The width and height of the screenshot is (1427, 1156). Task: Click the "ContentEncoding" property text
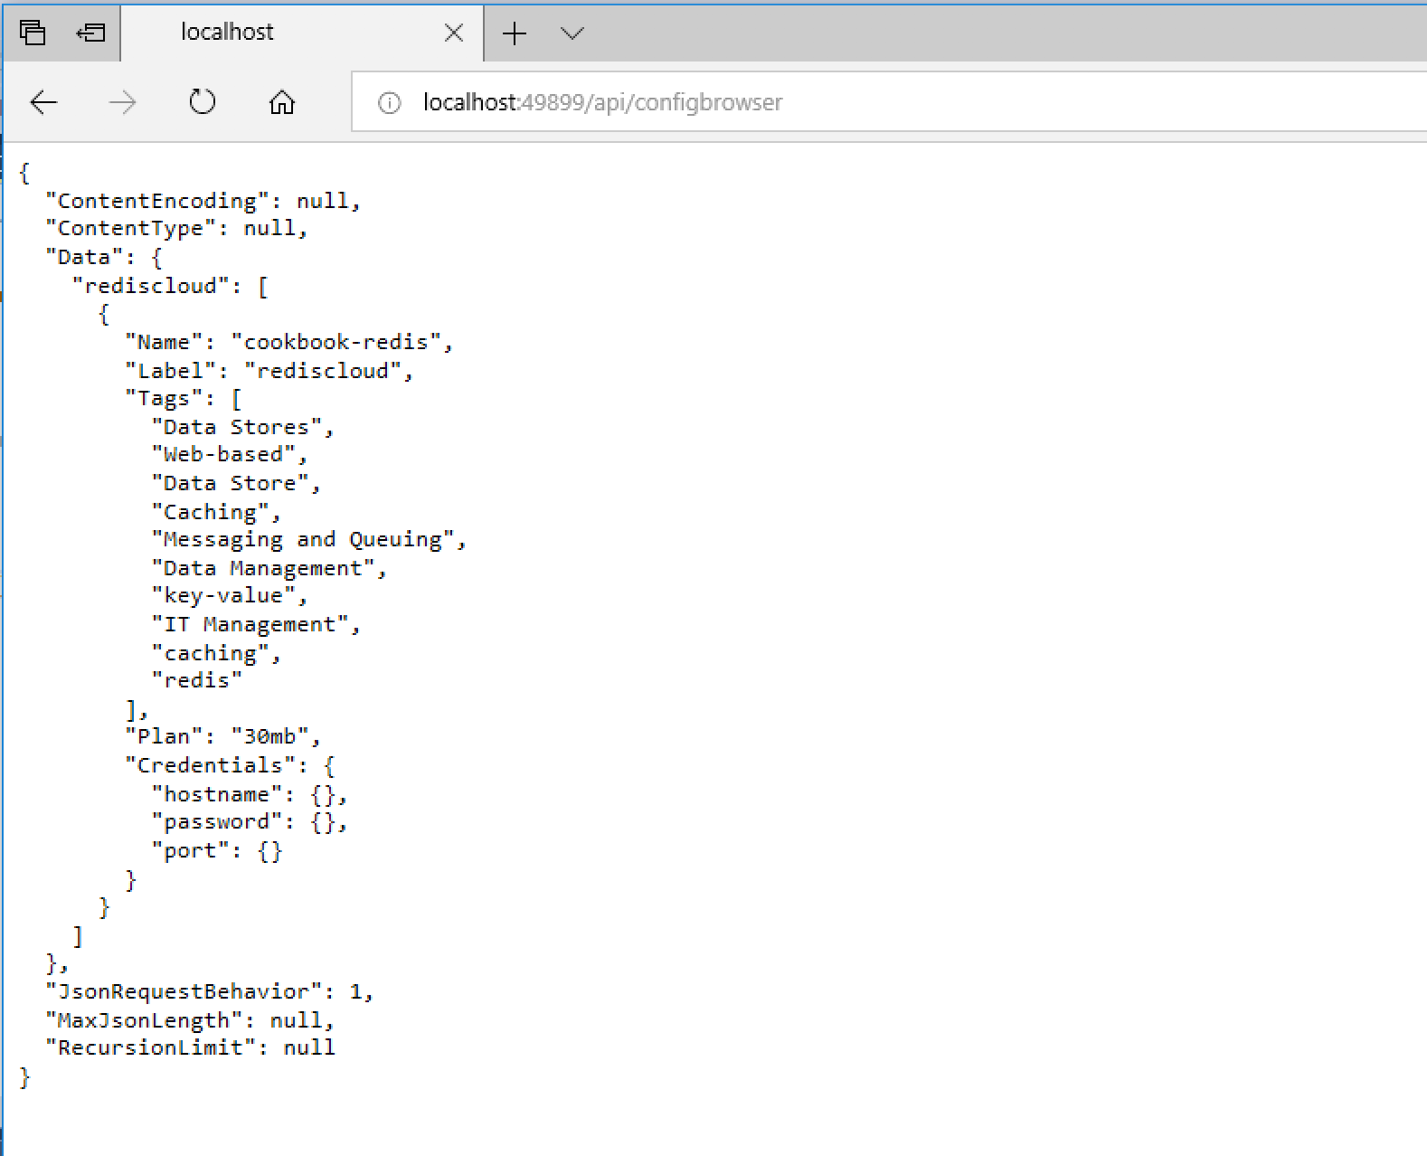point(157,201)
